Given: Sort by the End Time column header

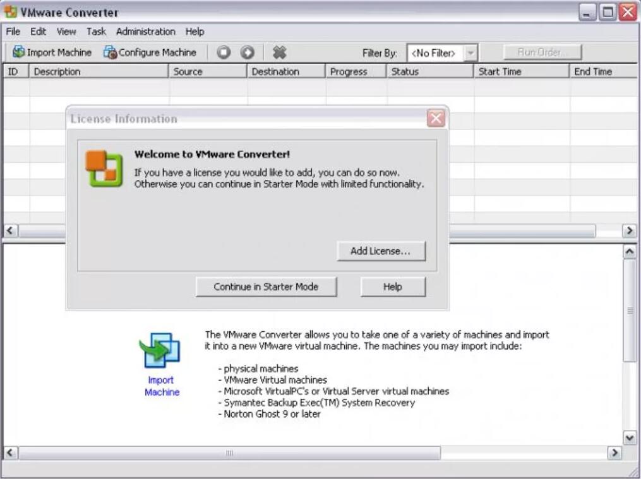Looking at the screenshot, I should click(603, 71).
